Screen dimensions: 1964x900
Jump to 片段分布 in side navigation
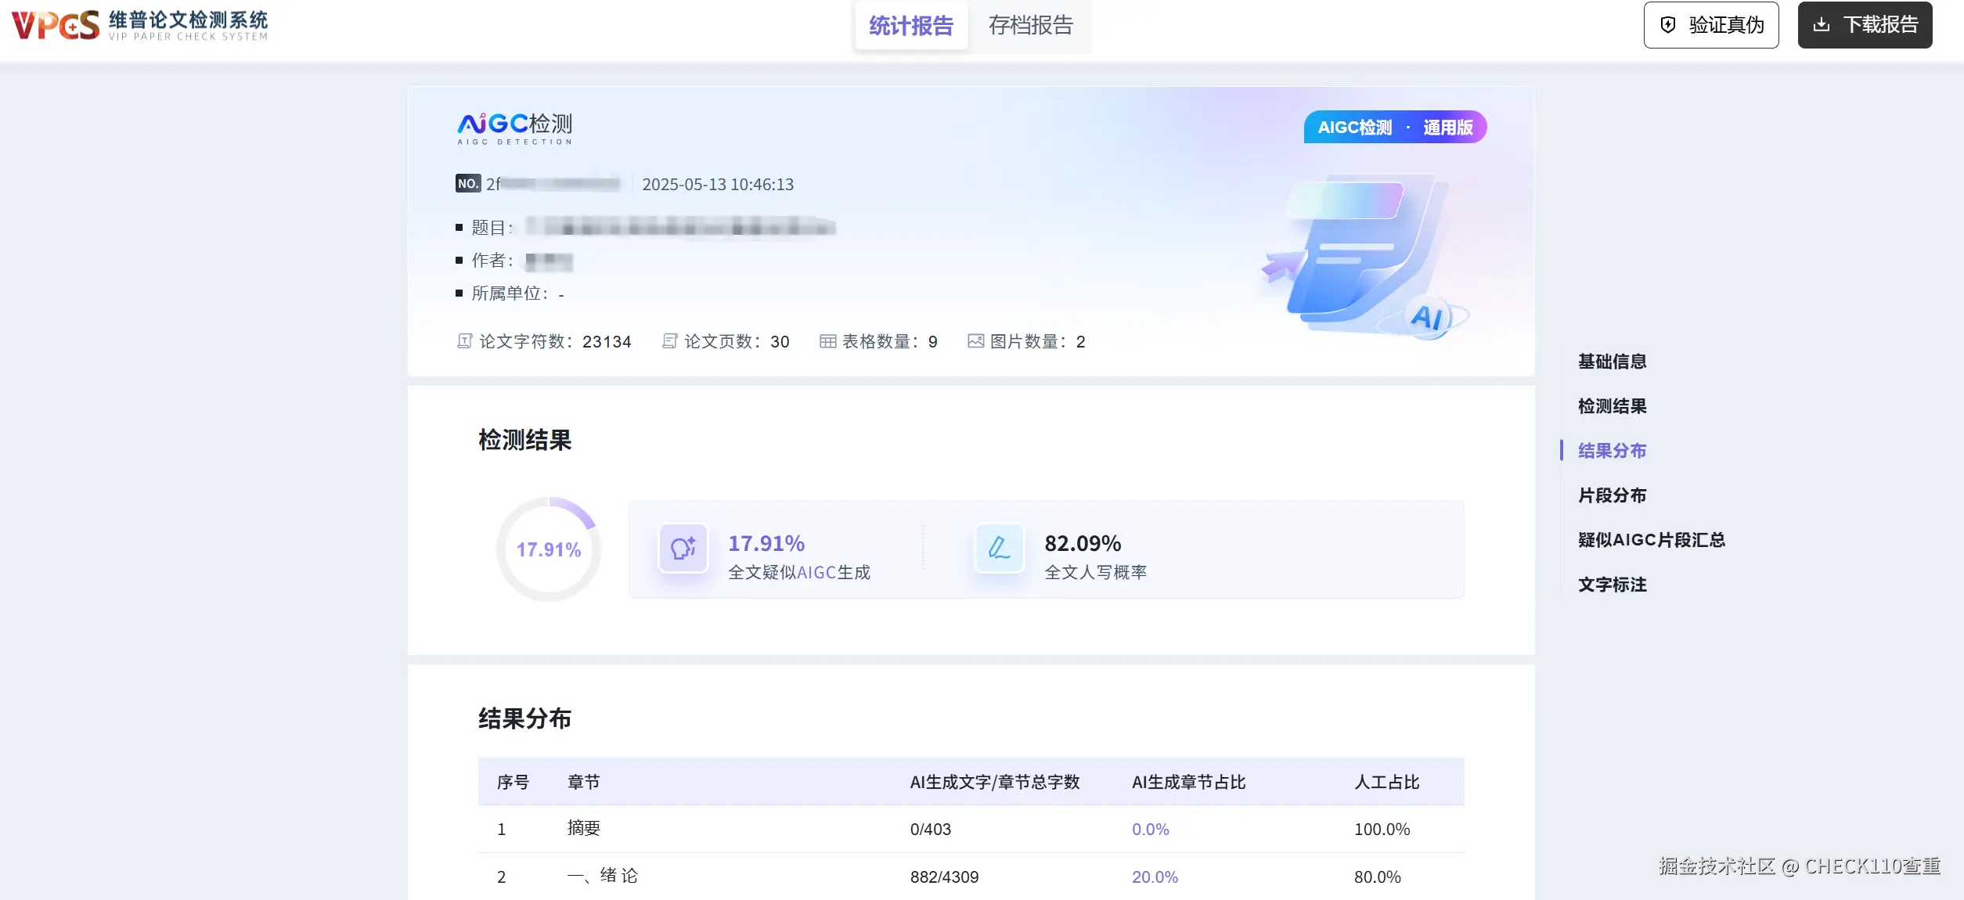(1612, 495)
